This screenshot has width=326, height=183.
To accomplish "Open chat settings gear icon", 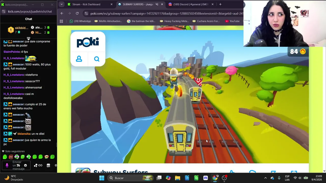I will (56, 165).
